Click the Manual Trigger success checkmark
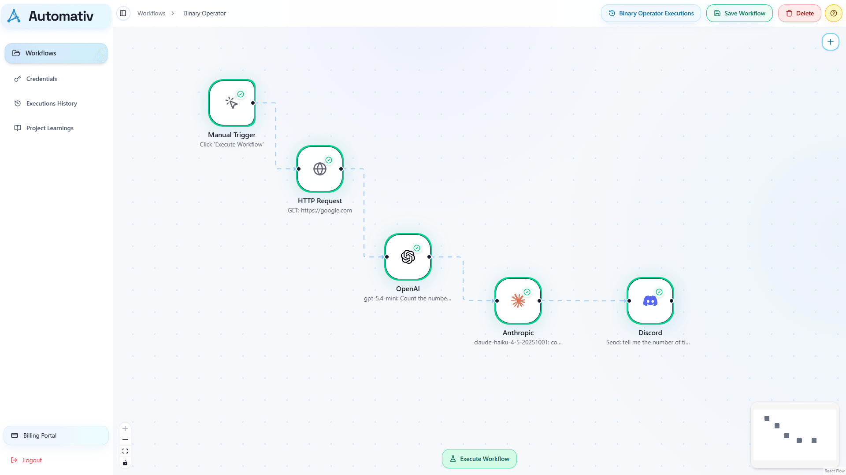Viewport: 846px width, 475px height. pos(241,94)
